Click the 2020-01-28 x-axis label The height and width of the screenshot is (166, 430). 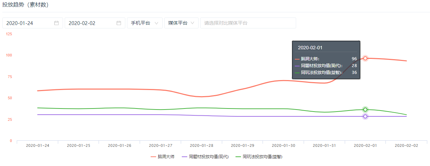201,145
